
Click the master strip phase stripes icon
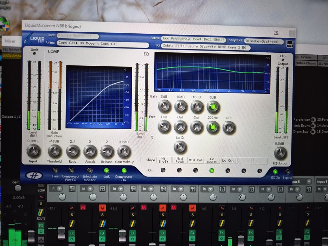[41, 212]
